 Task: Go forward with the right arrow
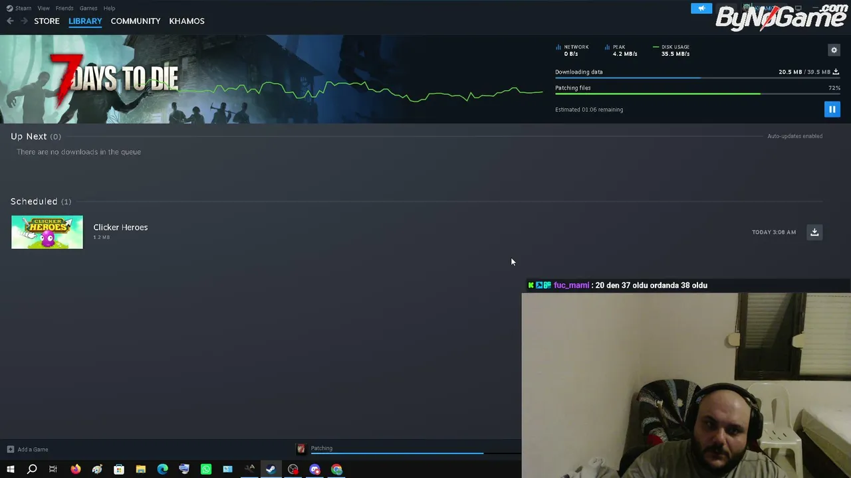(24, 21)
